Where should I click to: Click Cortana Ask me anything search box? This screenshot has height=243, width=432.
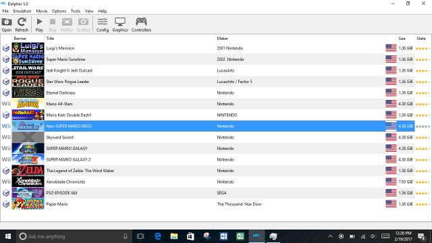[x=74, y=236]
